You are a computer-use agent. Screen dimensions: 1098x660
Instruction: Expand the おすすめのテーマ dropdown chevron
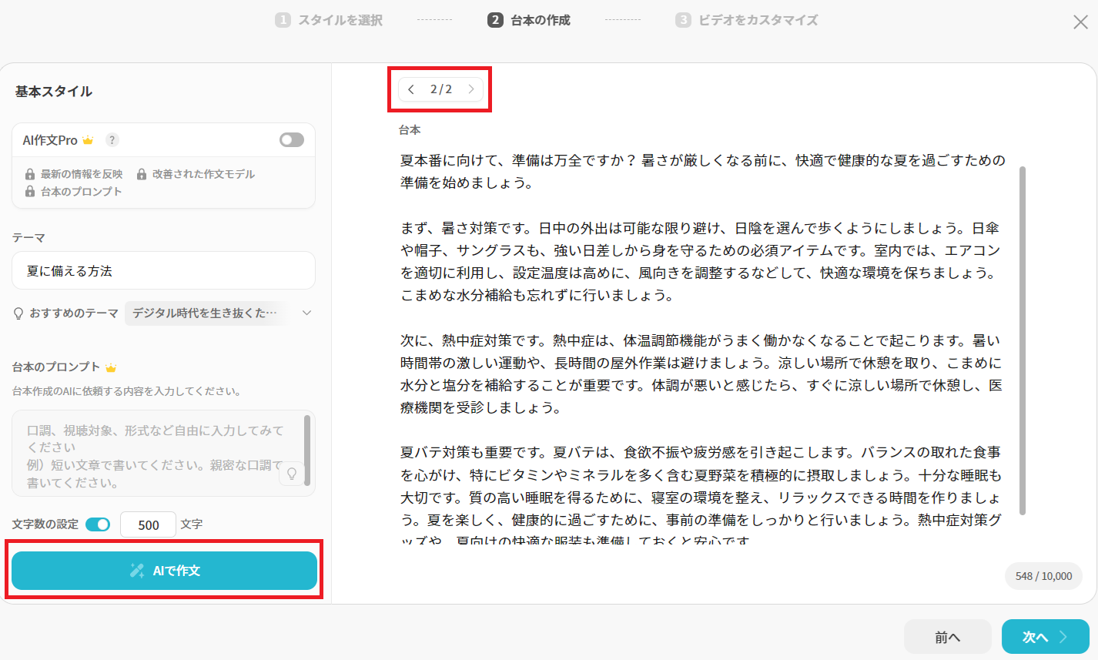pos(307,313)
